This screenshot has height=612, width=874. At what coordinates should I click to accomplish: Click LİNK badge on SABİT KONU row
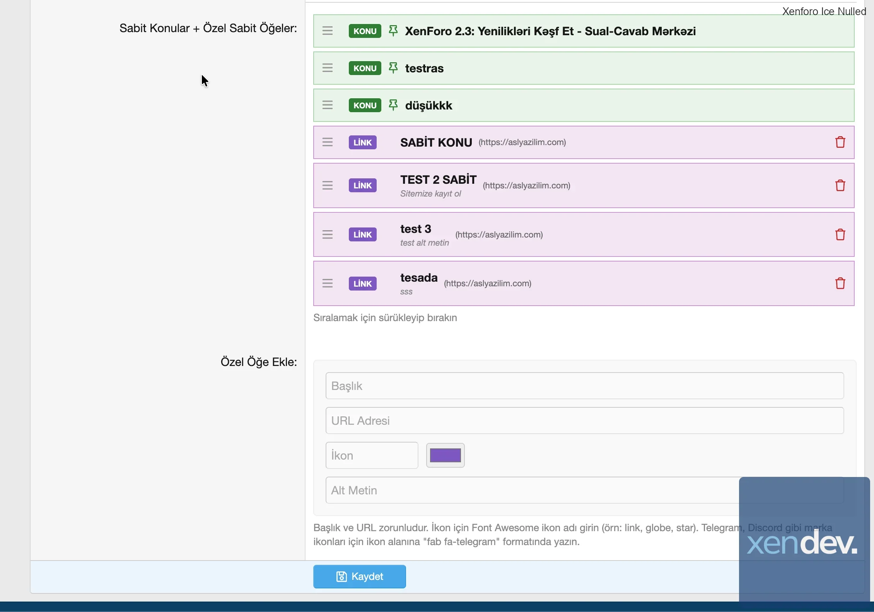362,142
